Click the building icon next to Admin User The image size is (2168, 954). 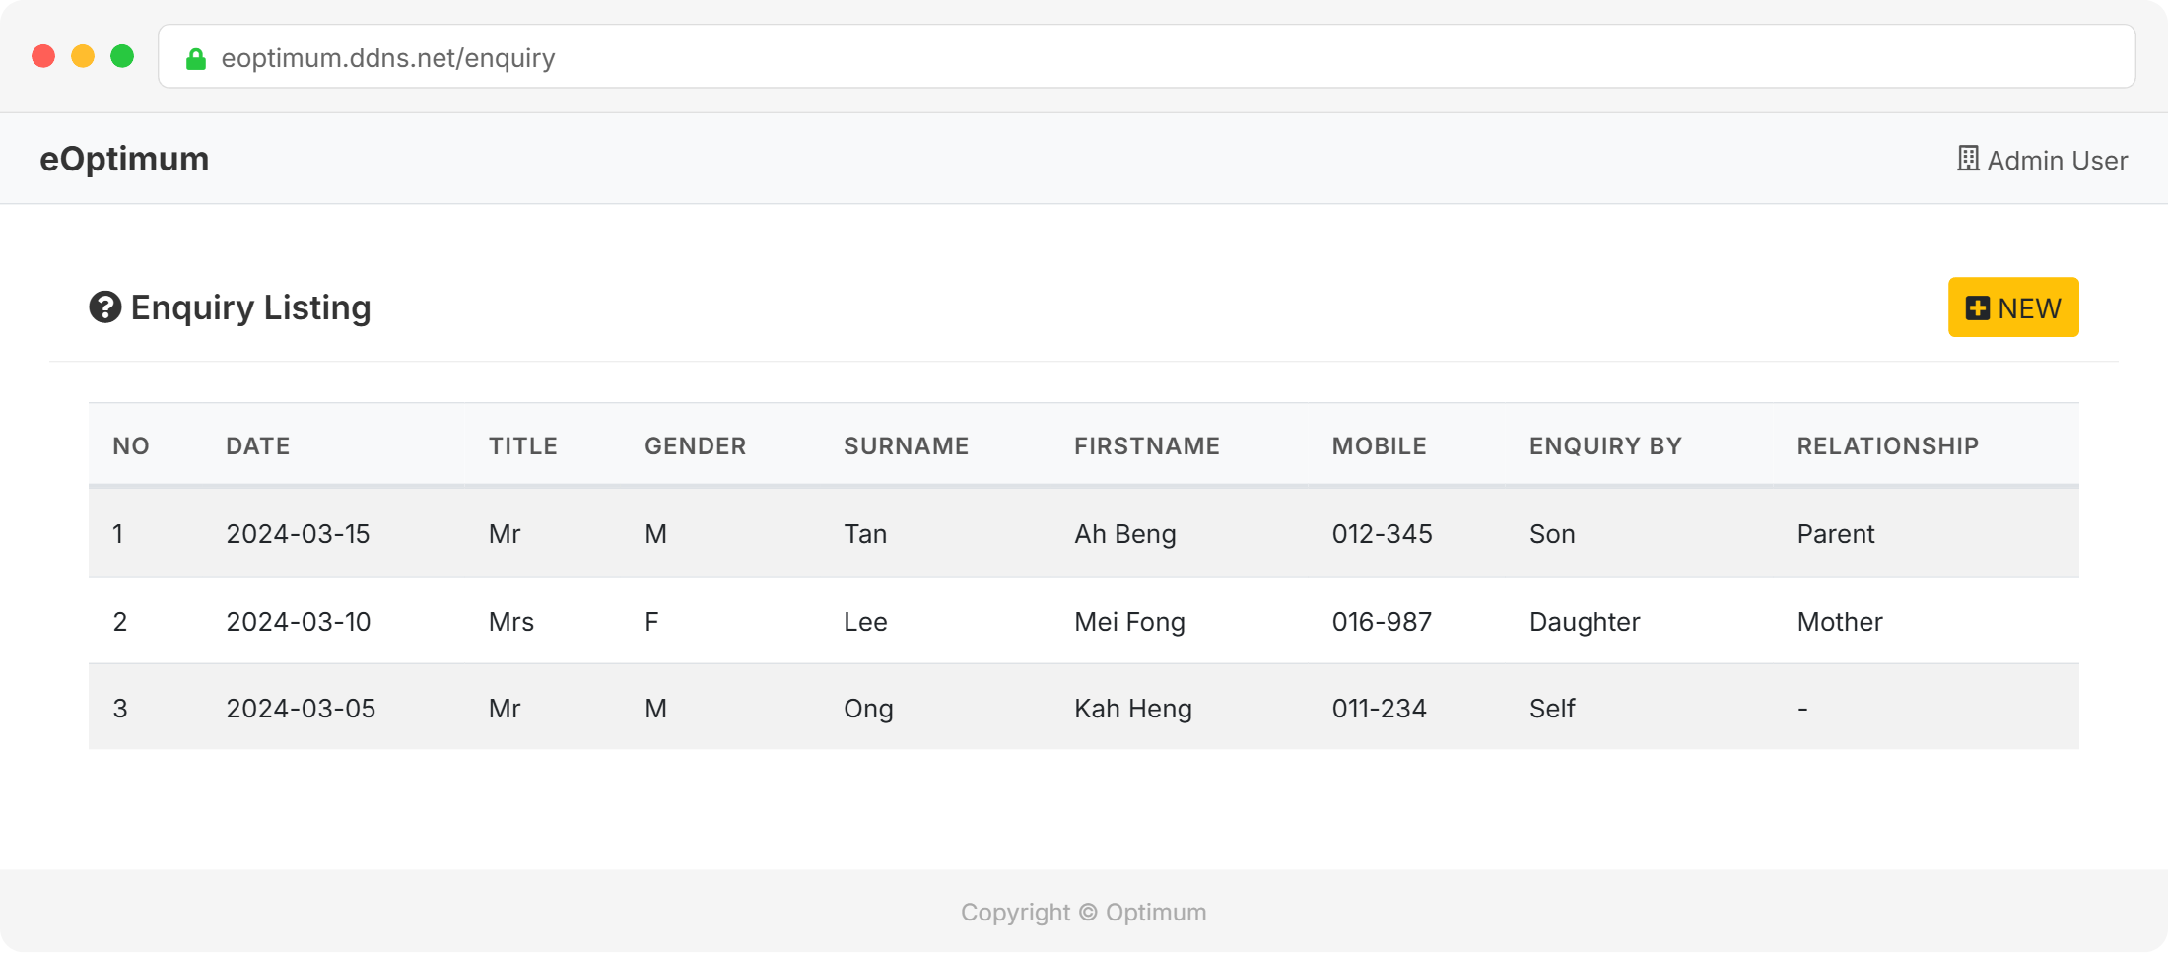pyautogui.click(x=1968, y=159)
